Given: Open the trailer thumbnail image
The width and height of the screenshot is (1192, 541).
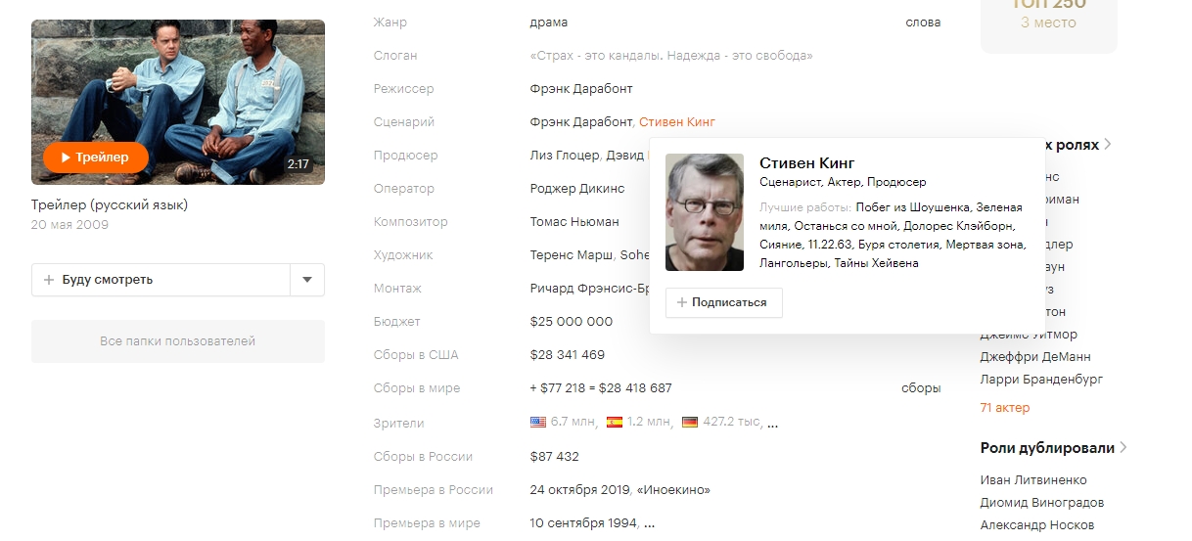Looking at the screenshot, I should (x=178, y=102).
